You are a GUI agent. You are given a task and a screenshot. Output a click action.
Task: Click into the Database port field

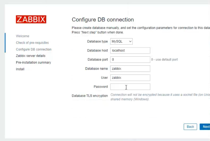click(x=130, y=59)
